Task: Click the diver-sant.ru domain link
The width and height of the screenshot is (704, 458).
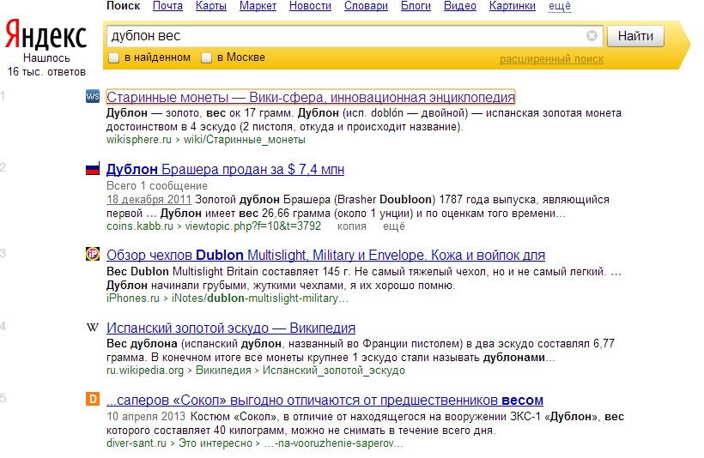Action: tap(137, 443)
